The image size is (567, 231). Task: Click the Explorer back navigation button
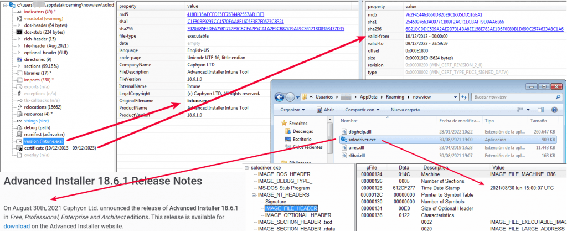(280, 97)
